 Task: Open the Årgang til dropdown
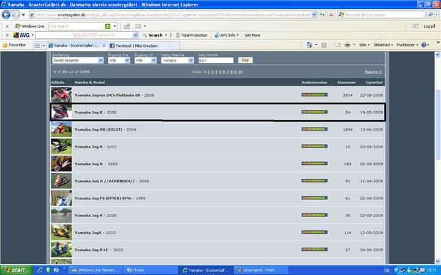145,60
